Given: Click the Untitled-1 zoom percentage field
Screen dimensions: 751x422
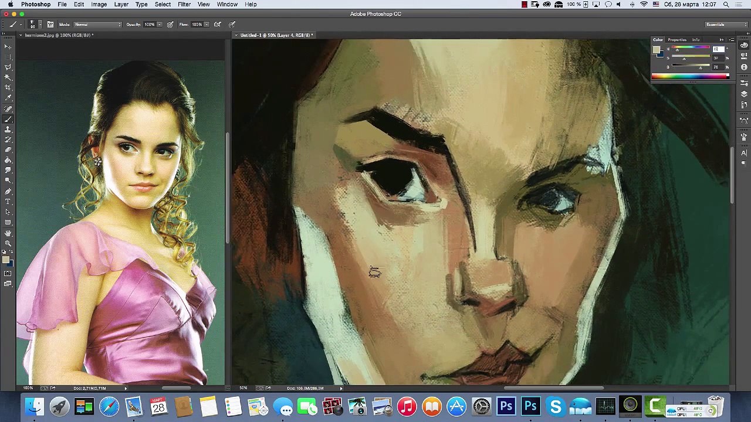Looking at the screenshot, I should [243, 388].
